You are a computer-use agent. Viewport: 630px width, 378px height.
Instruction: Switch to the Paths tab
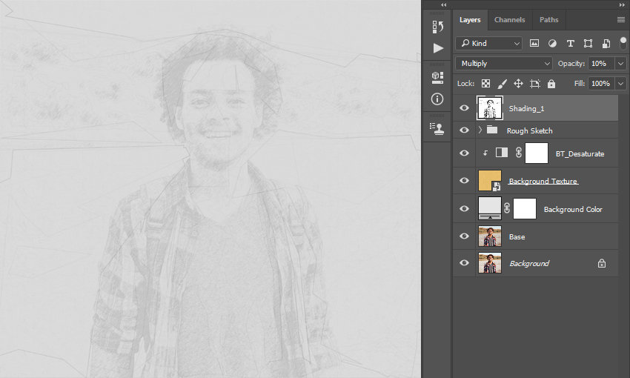pos(548,20)
